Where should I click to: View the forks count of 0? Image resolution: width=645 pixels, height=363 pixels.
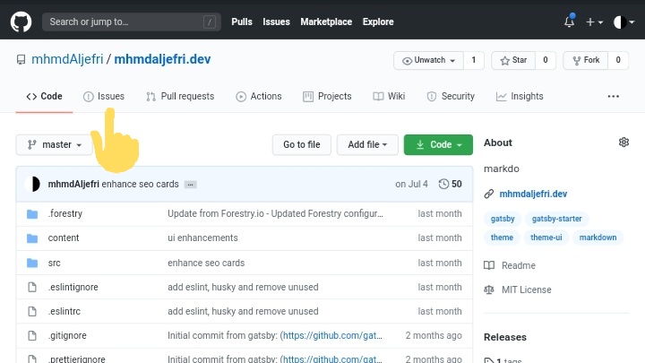(x=618, y=61)
